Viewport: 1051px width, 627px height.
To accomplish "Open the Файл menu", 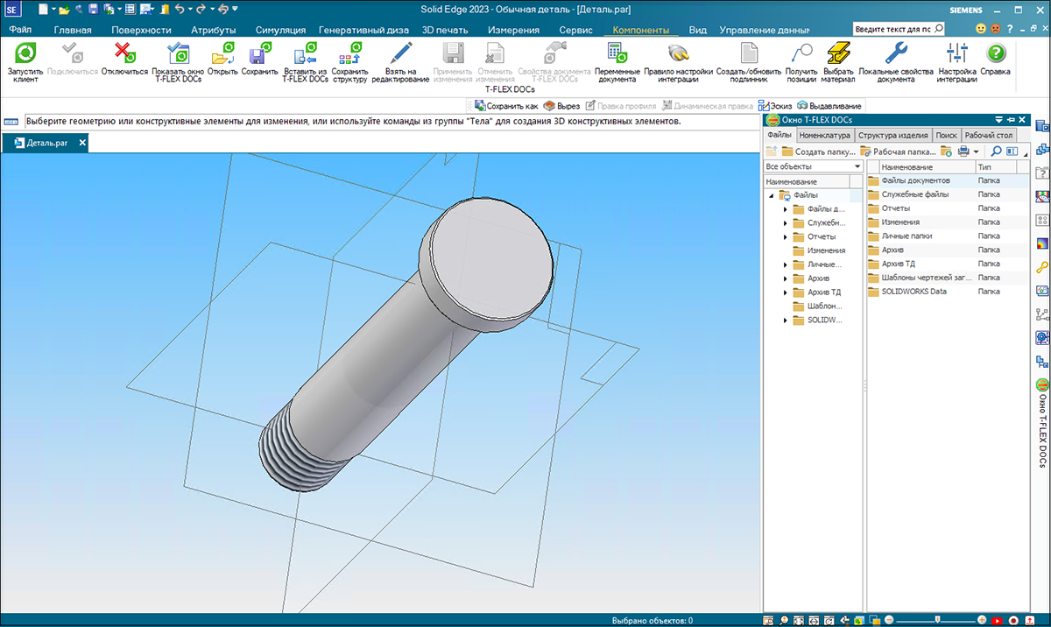I will 20,29.
